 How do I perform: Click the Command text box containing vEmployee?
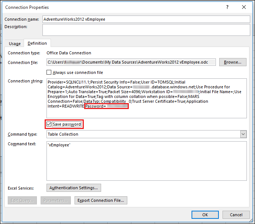click(x=147, y=161)
